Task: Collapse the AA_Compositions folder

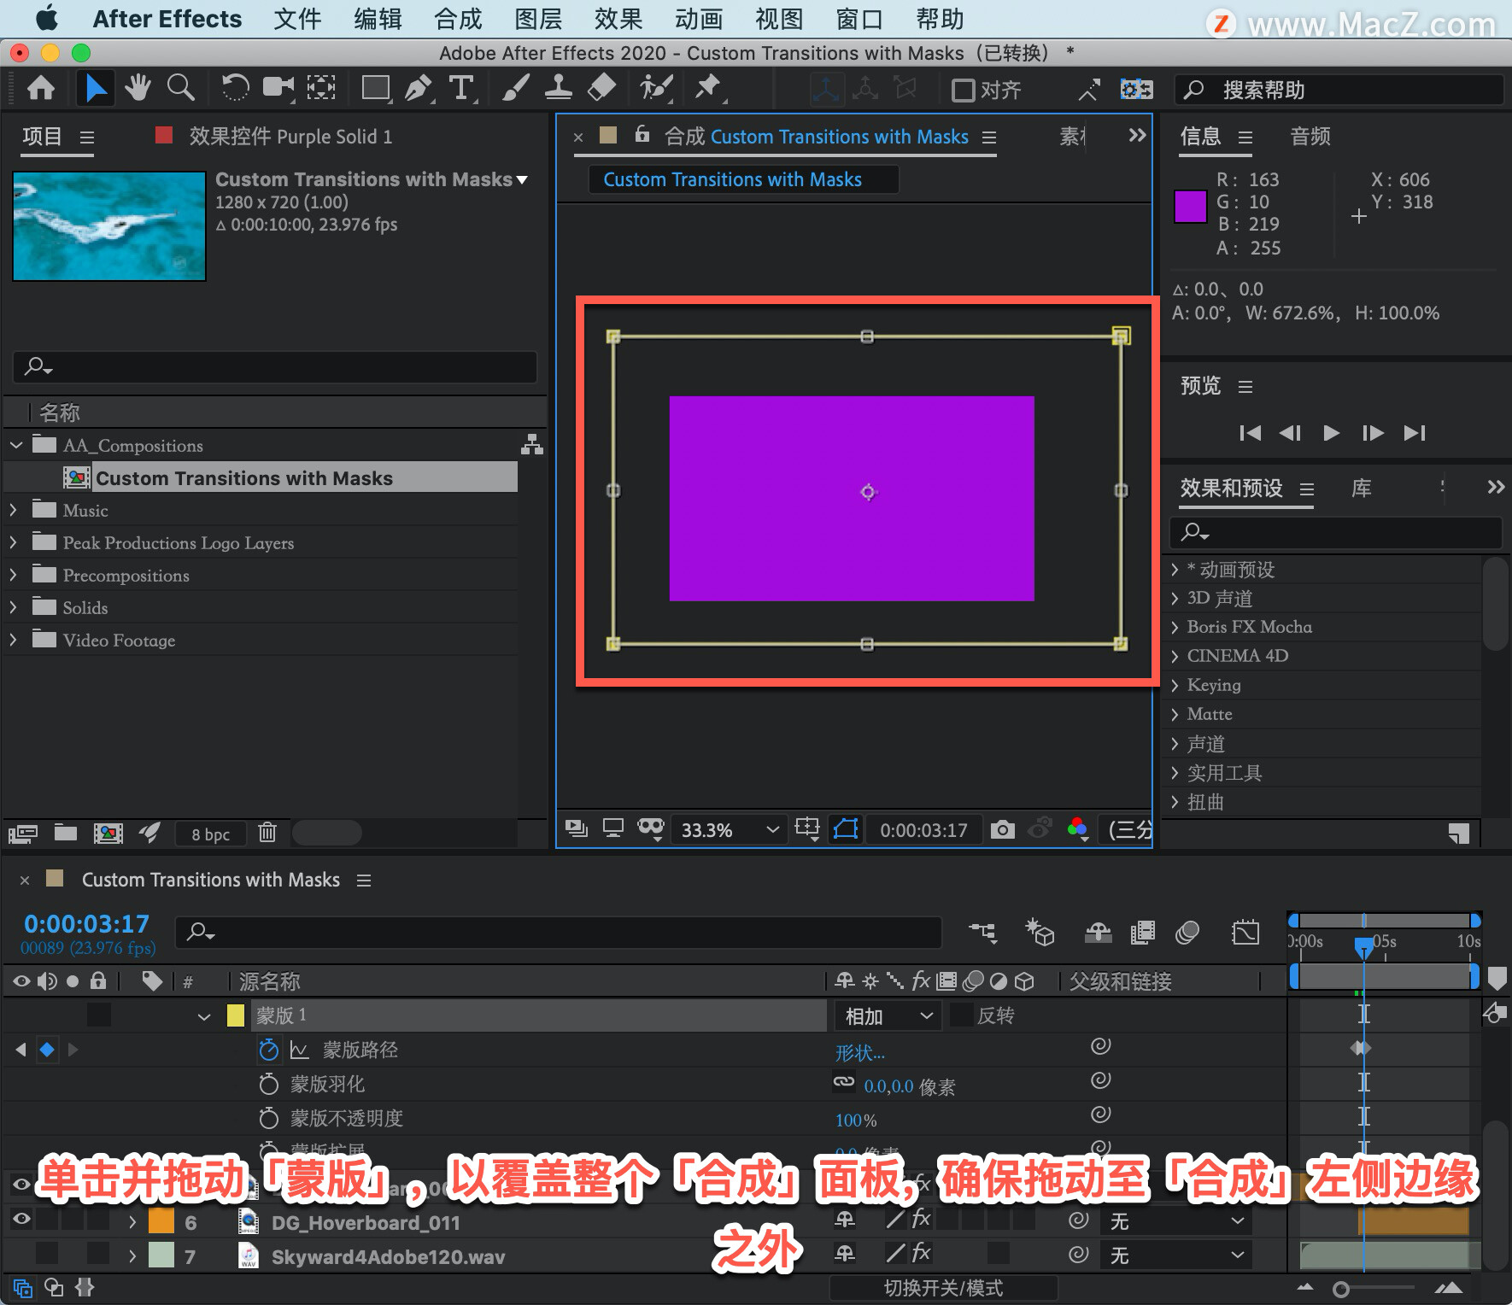Action: click(16, 445)
